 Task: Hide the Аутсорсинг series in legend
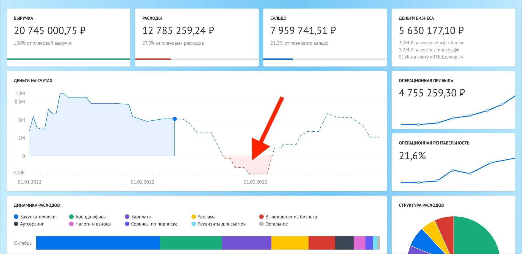click(29, 224)
